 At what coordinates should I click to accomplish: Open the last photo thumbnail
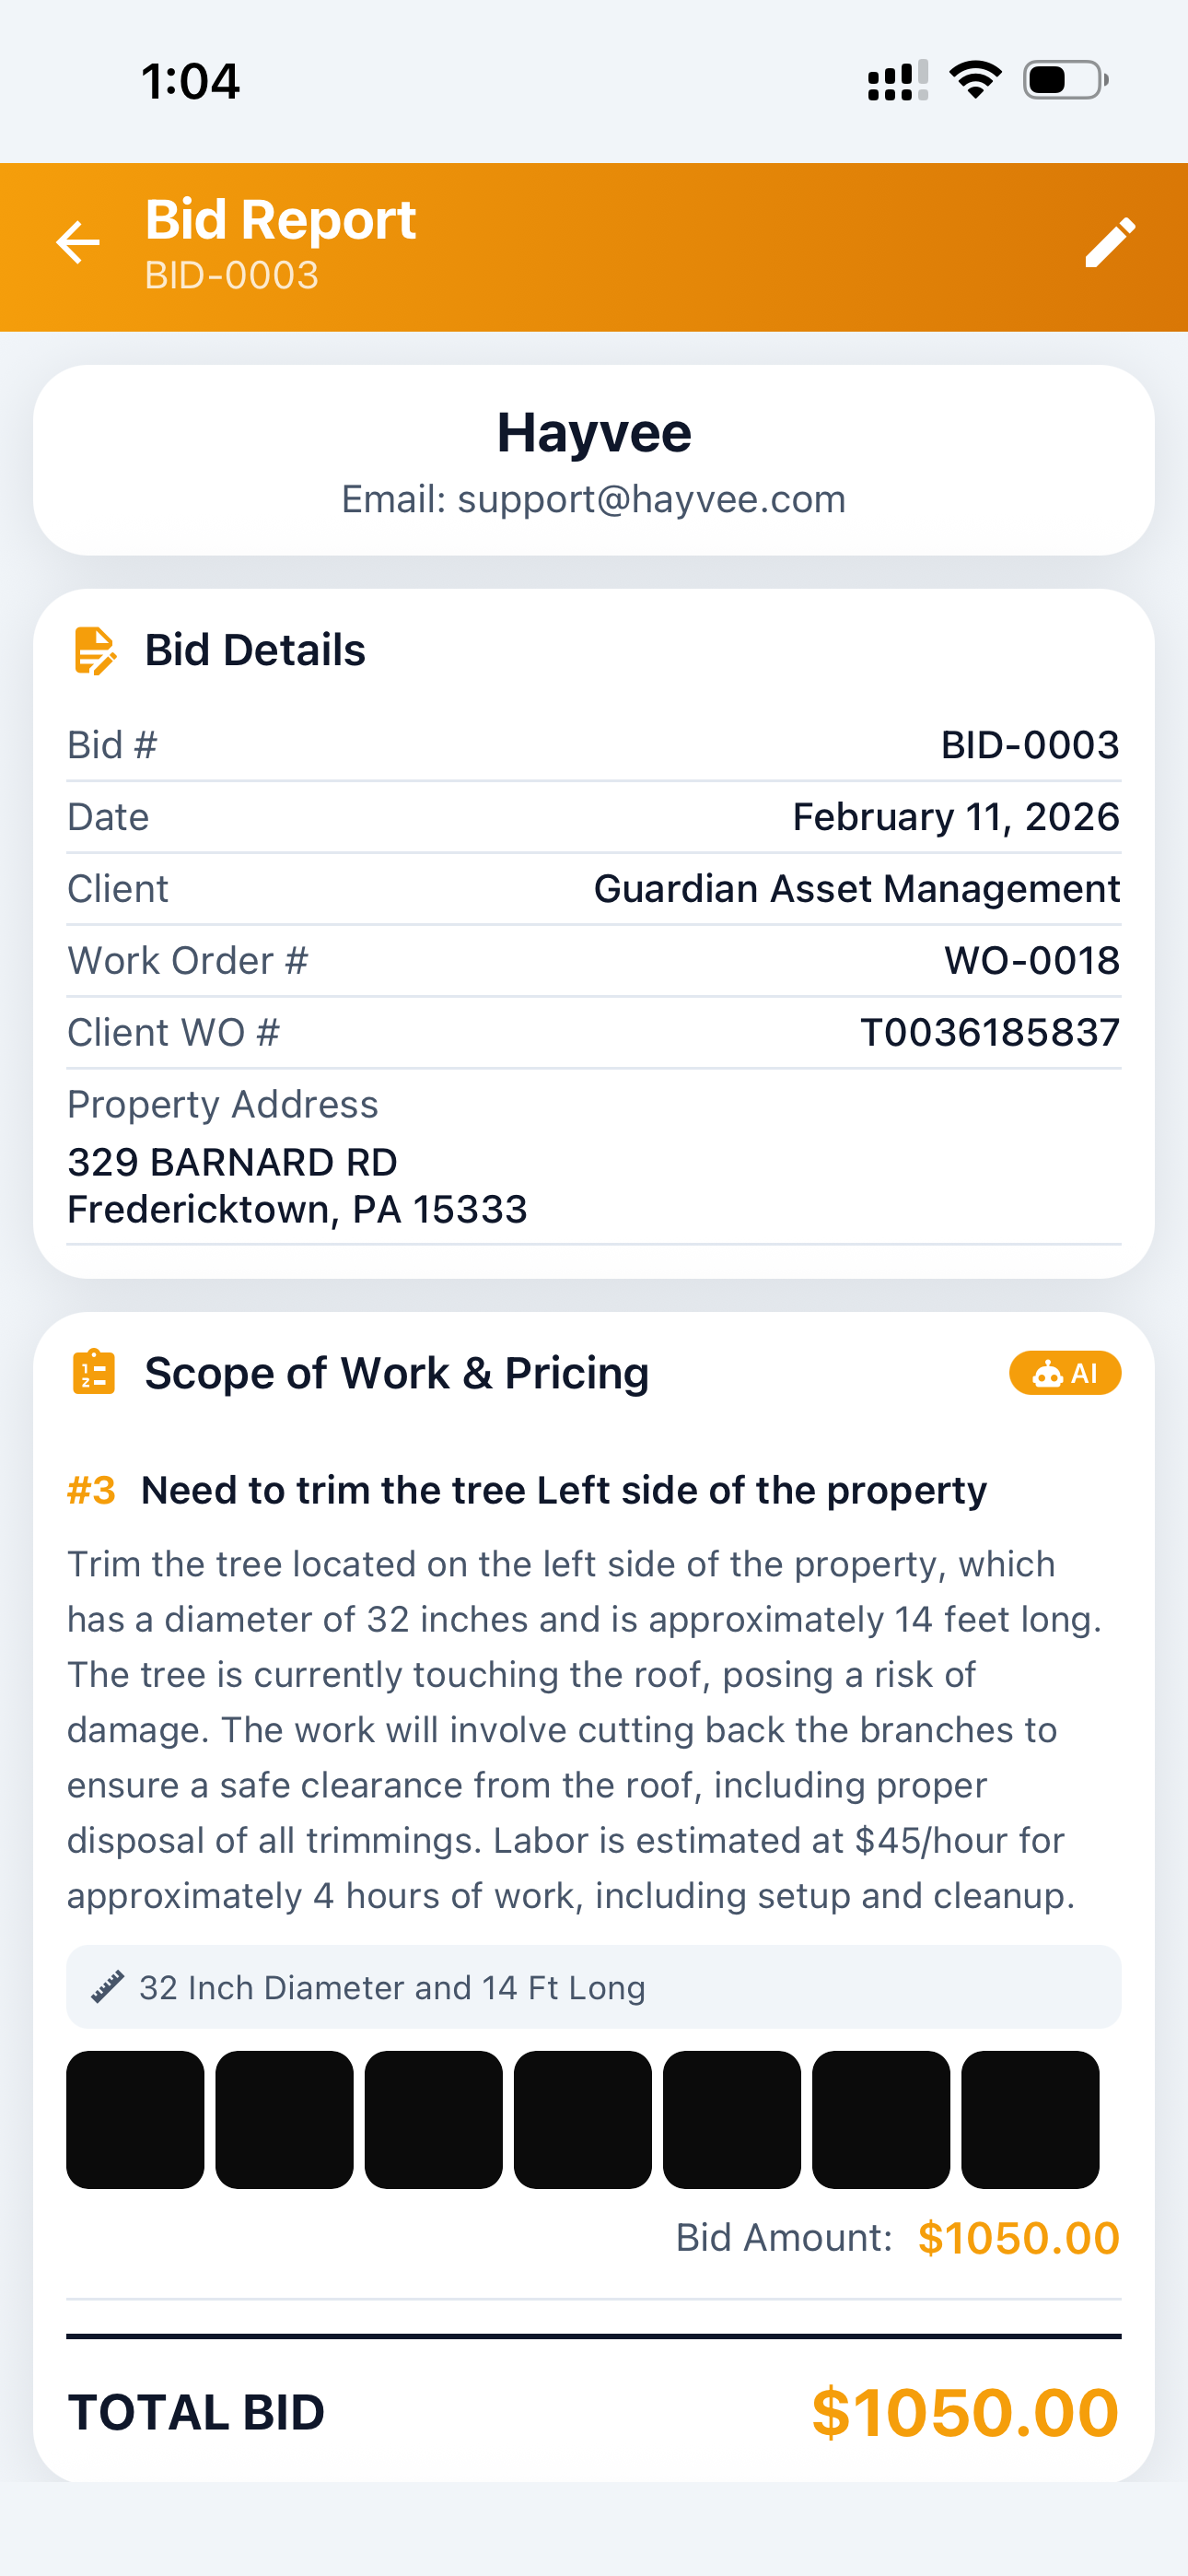(x=1029, y=2119)
